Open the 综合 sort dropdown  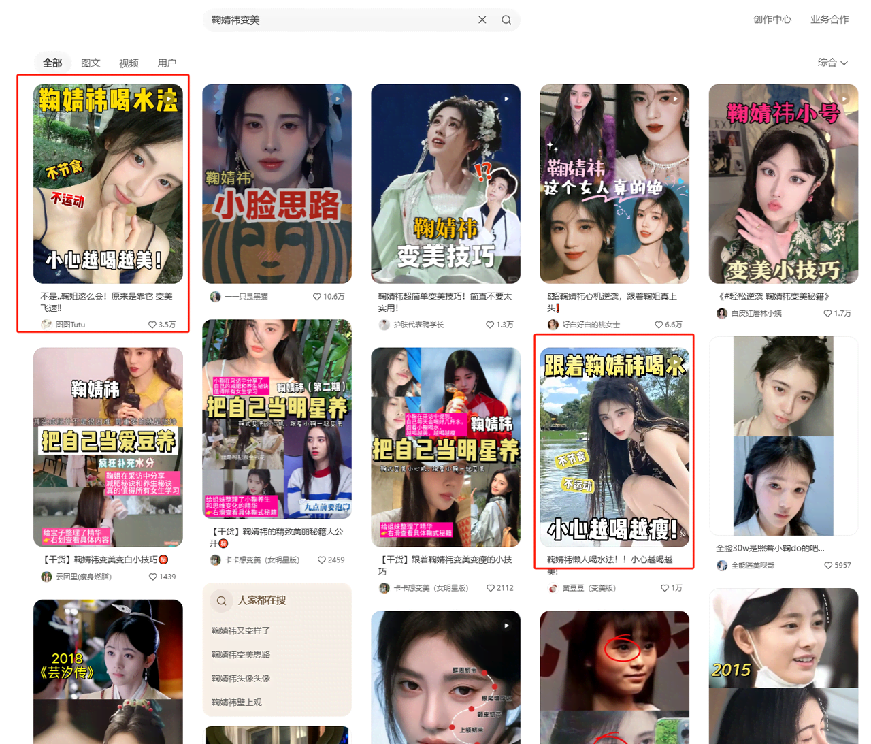832,63
